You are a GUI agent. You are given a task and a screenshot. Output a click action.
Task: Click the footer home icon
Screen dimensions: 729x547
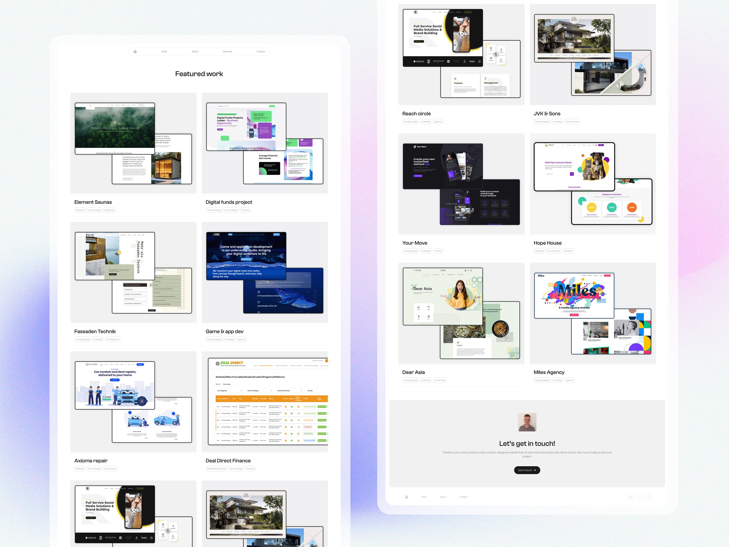point(406,497)
